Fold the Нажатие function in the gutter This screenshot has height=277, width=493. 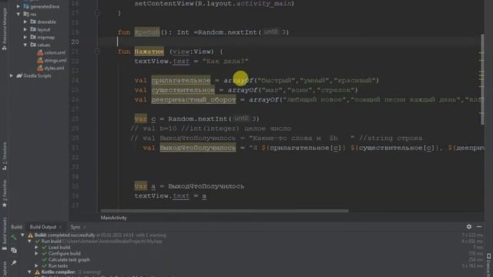pos(97,52)
